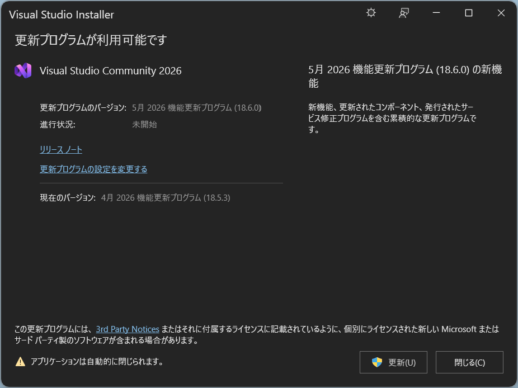The width and height of the screenshot is (518, 388).
Task: Minimize the Visual Studio Installer window
Action: click(x=436, y=13)
